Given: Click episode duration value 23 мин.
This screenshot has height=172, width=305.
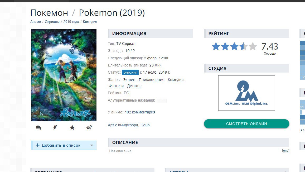Looking at the screenshot, I should pos(156,65).
